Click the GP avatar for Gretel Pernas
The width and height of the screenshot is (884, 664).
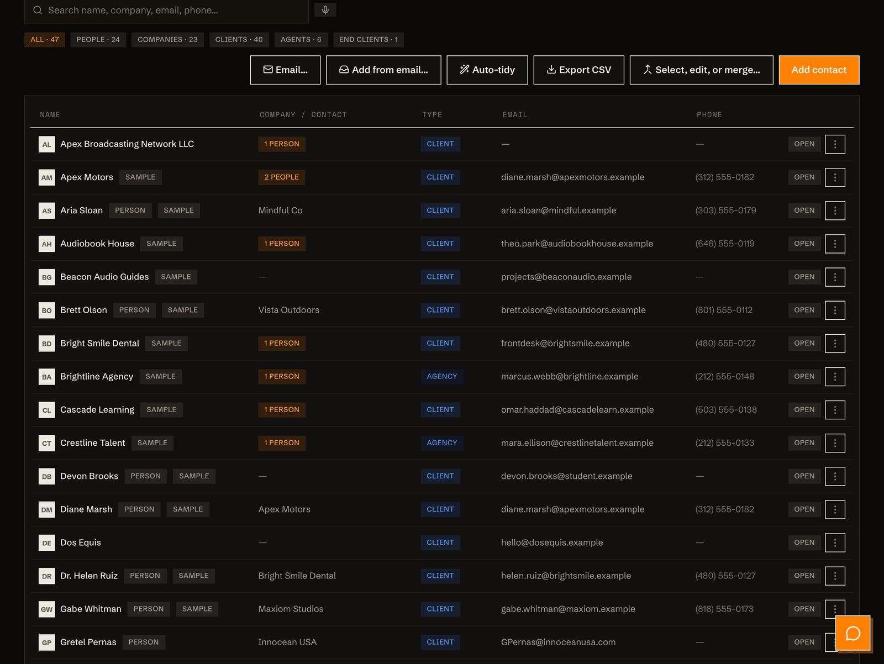pyautogui.click(x=47, y=642)
